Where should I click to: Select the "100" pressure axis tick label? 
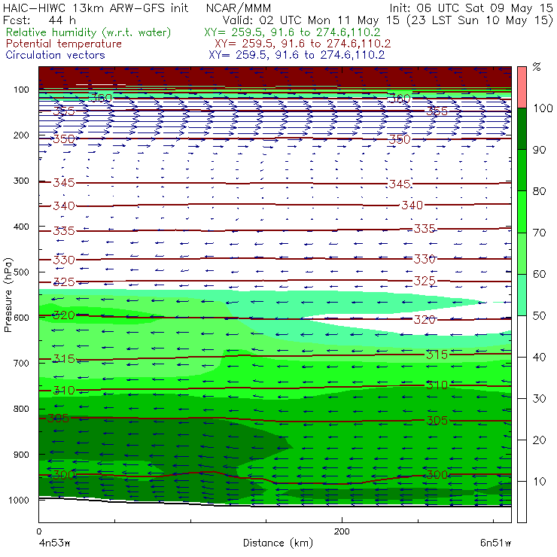(21, 90)
